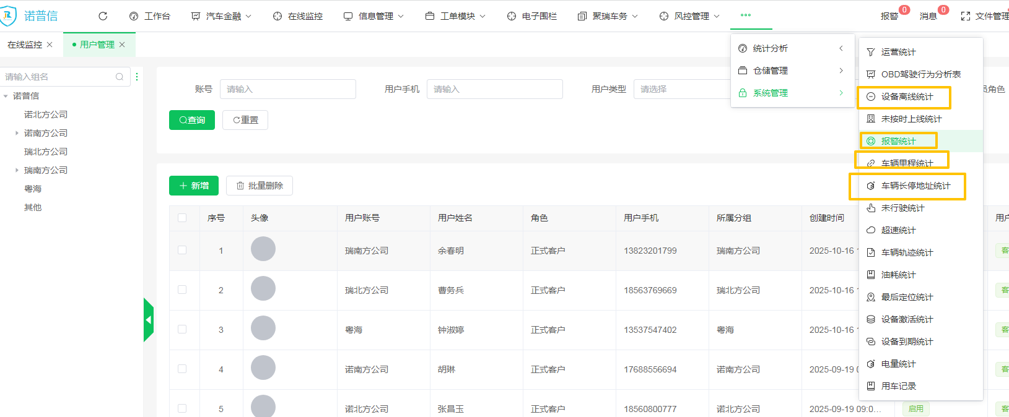Expand the 汽车金融 top menu

coord(221,16)
